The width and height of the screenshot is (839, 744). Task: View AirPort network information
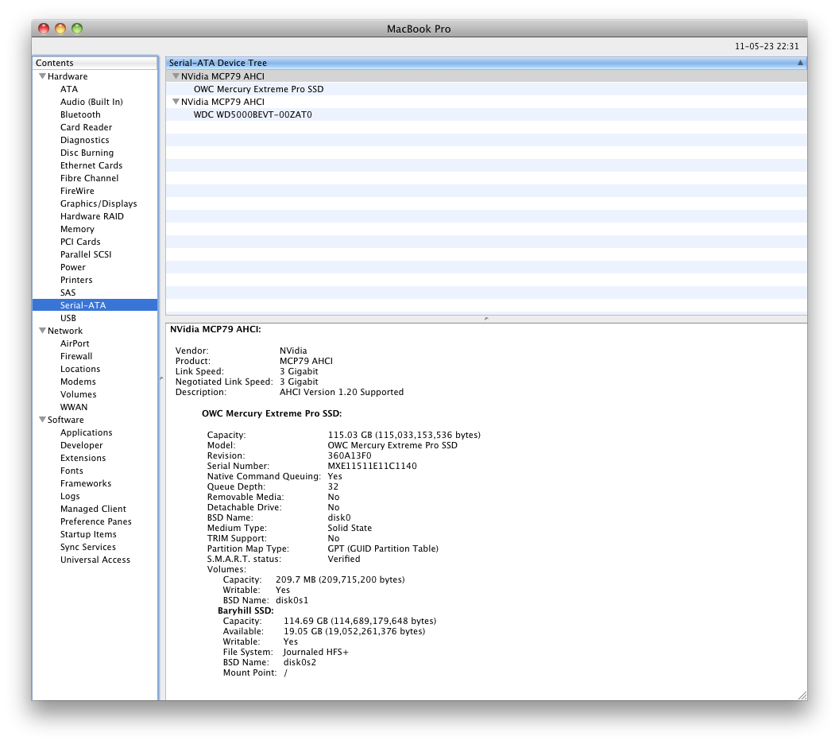coord(75,343)
